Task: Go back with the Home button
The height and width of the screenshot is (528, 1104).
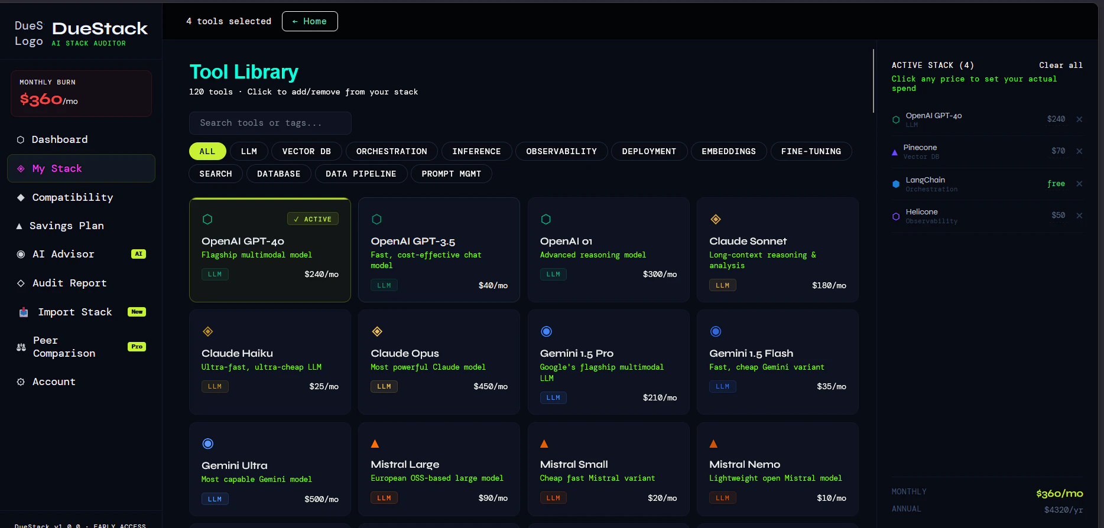Action: (x=310, y=21)
